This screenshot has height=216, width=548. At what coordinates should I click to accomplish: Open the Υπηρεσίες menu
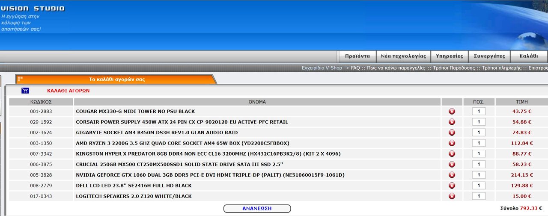coord(449,56)
